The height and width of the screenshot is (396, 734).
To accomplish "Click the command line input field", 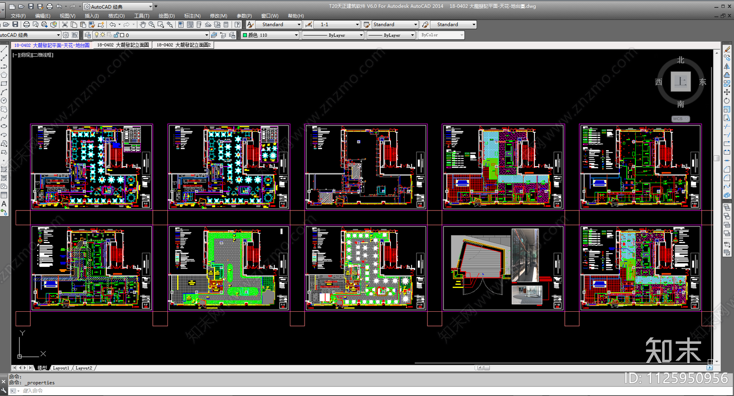I will 183,391.
